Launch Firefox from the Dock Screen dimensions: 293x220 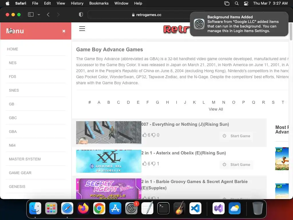pos(83,208)
